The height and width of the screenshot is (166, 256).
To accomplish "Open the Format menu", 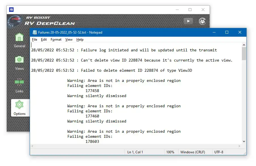I will [56, 40].
